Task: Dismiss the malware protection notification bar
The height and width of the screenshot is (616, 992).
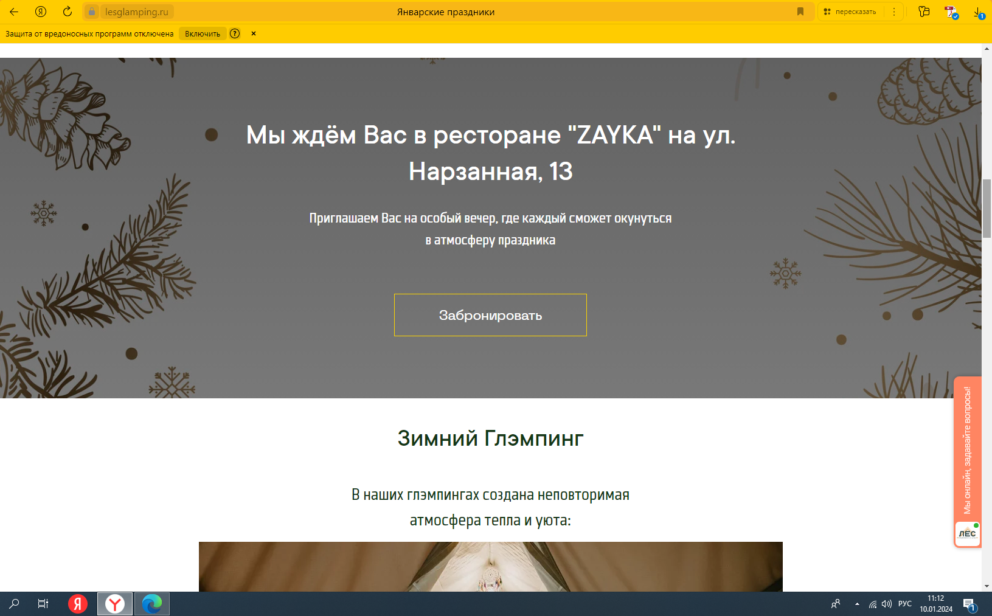Action: (x=254, y=33)
